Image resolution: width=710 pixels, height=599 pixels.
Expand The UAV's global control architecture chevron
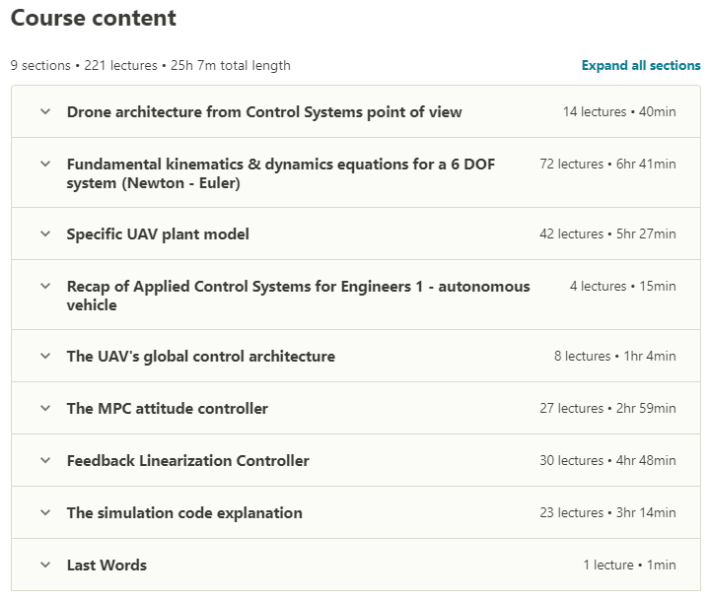point(45,356)
